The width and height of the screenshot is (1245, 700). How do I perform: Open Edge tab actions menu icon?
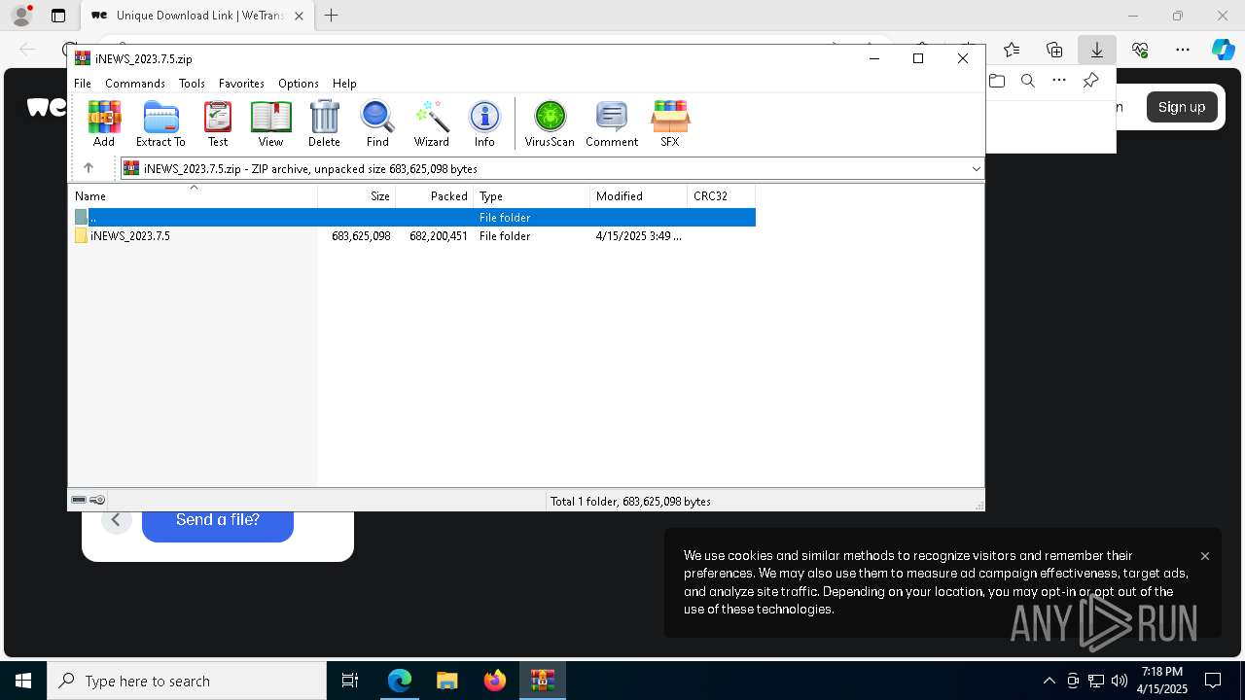coord(58,16)
